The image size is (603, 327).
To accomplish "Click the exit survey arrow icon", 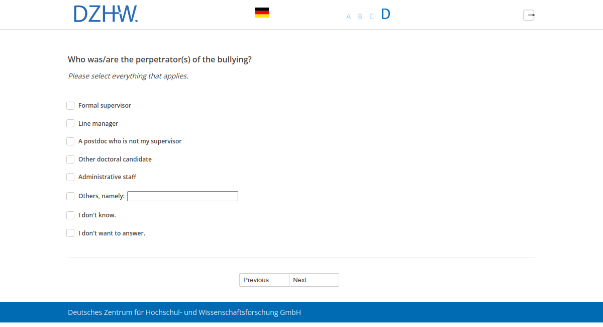I will pyautogui.click(x=529, y=15).
